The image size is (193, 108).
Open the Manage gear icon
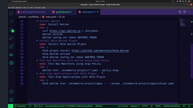click(11, 100)
